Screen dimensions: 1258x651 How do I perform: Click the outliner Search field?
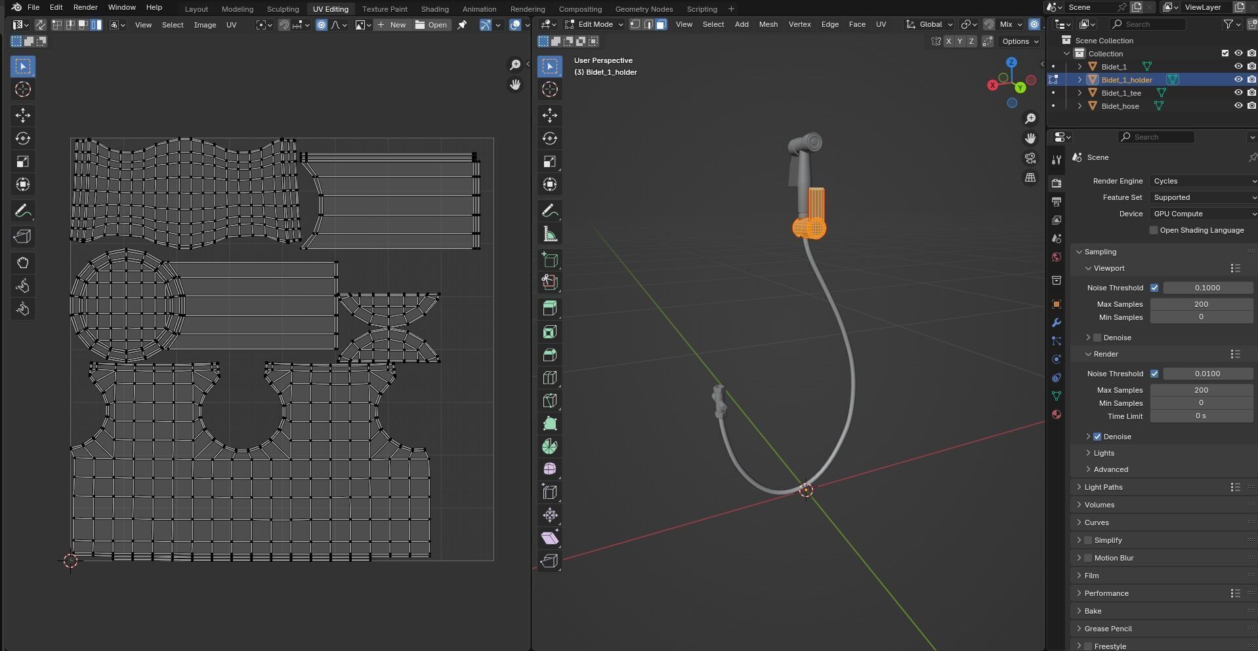click(x=1148, y=24)
